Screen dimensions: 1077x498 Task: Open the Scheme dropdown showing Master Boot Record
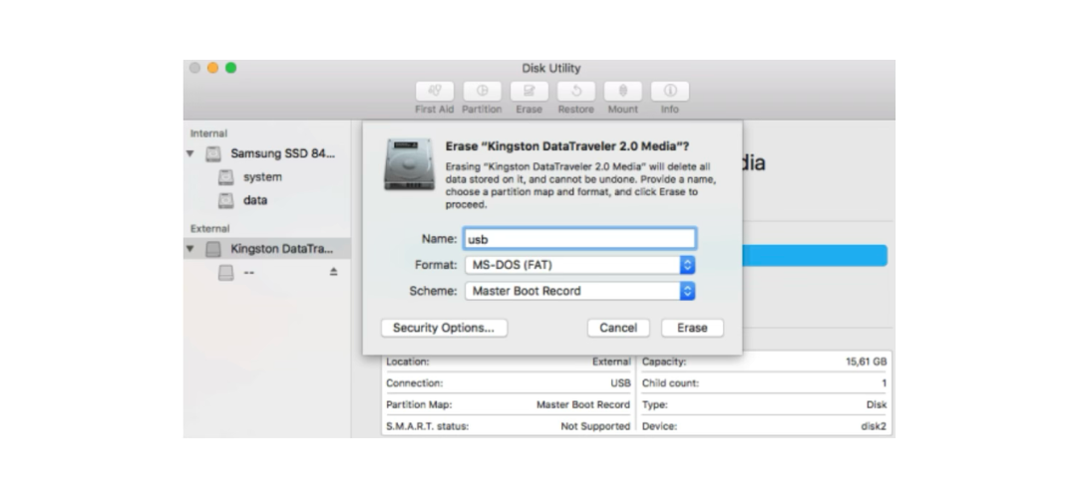coord(579,291)
